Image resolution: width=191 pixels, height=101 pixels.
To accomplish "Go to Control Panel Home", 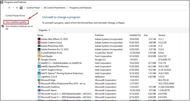I will 15,16.
